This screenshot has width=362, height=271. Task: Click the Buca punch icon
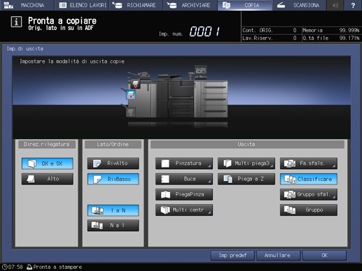[x=165, y=179]
